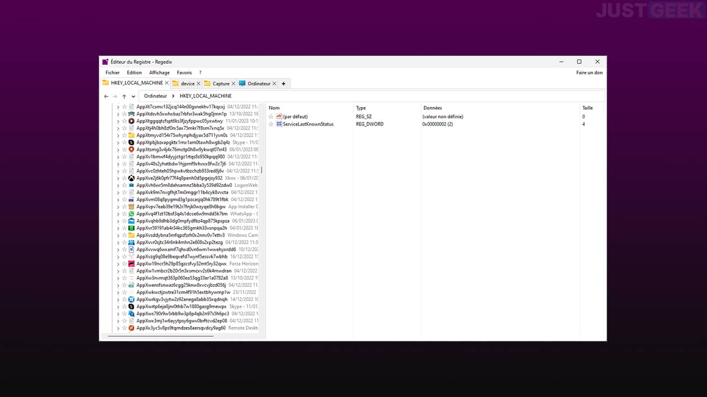Close the HKEY_LOCAL_MACHINE tab

(166, 83)
